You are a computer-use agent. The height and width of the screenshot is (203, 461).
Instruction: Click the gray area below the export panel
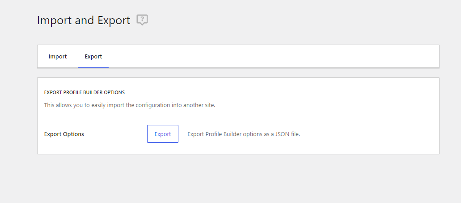[x=238, y=179]
